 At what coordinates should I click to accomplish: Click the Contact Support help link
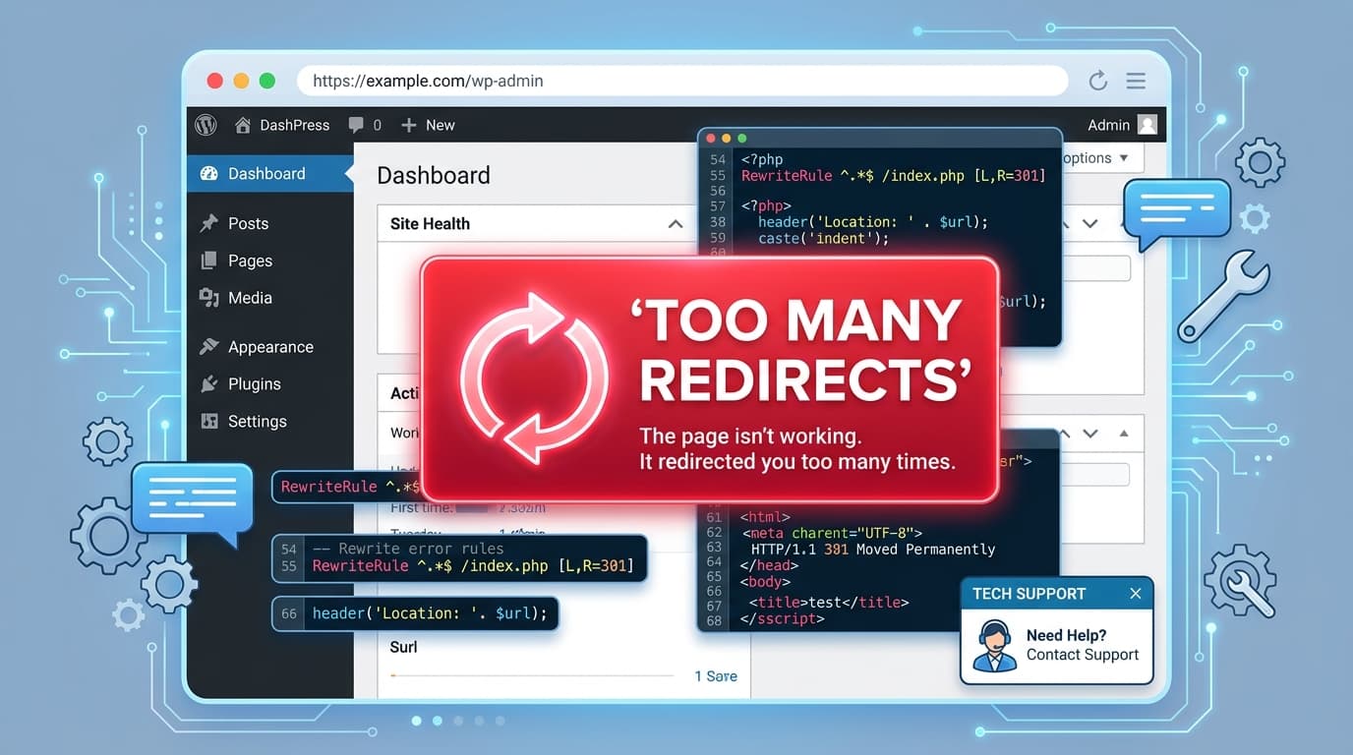[1082, 654]
